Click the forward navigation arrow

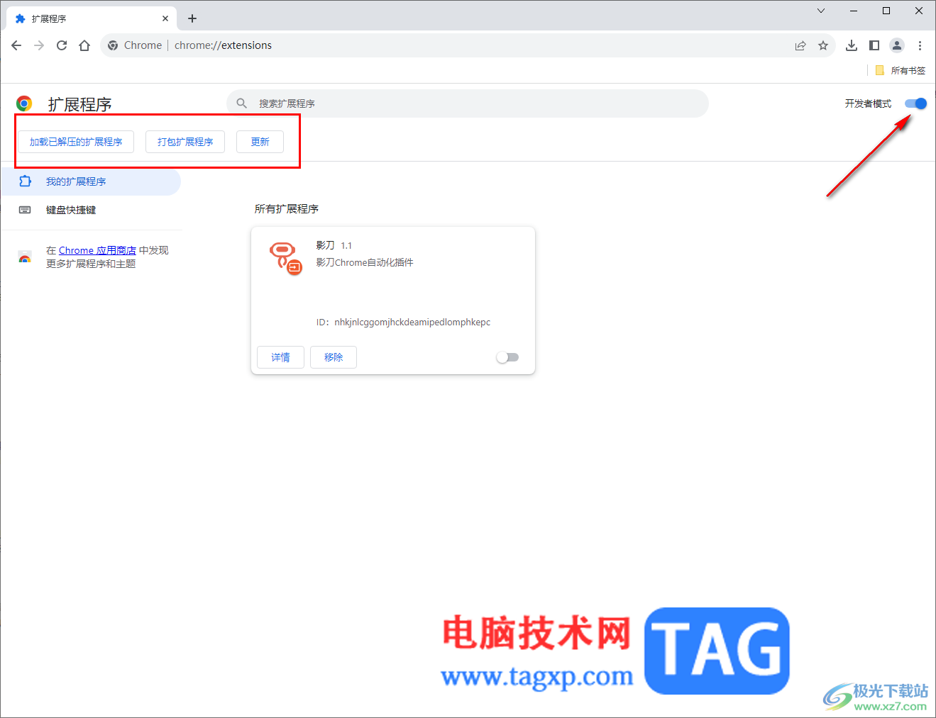click(x=38, y=45)
